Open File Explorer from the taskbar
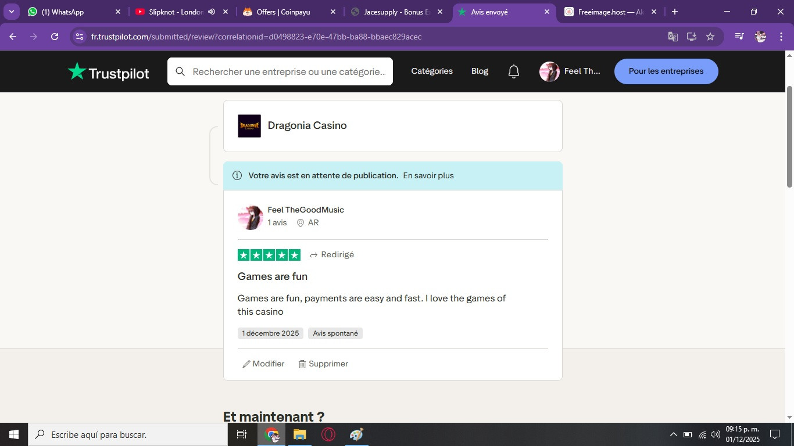 coord(299,434)
